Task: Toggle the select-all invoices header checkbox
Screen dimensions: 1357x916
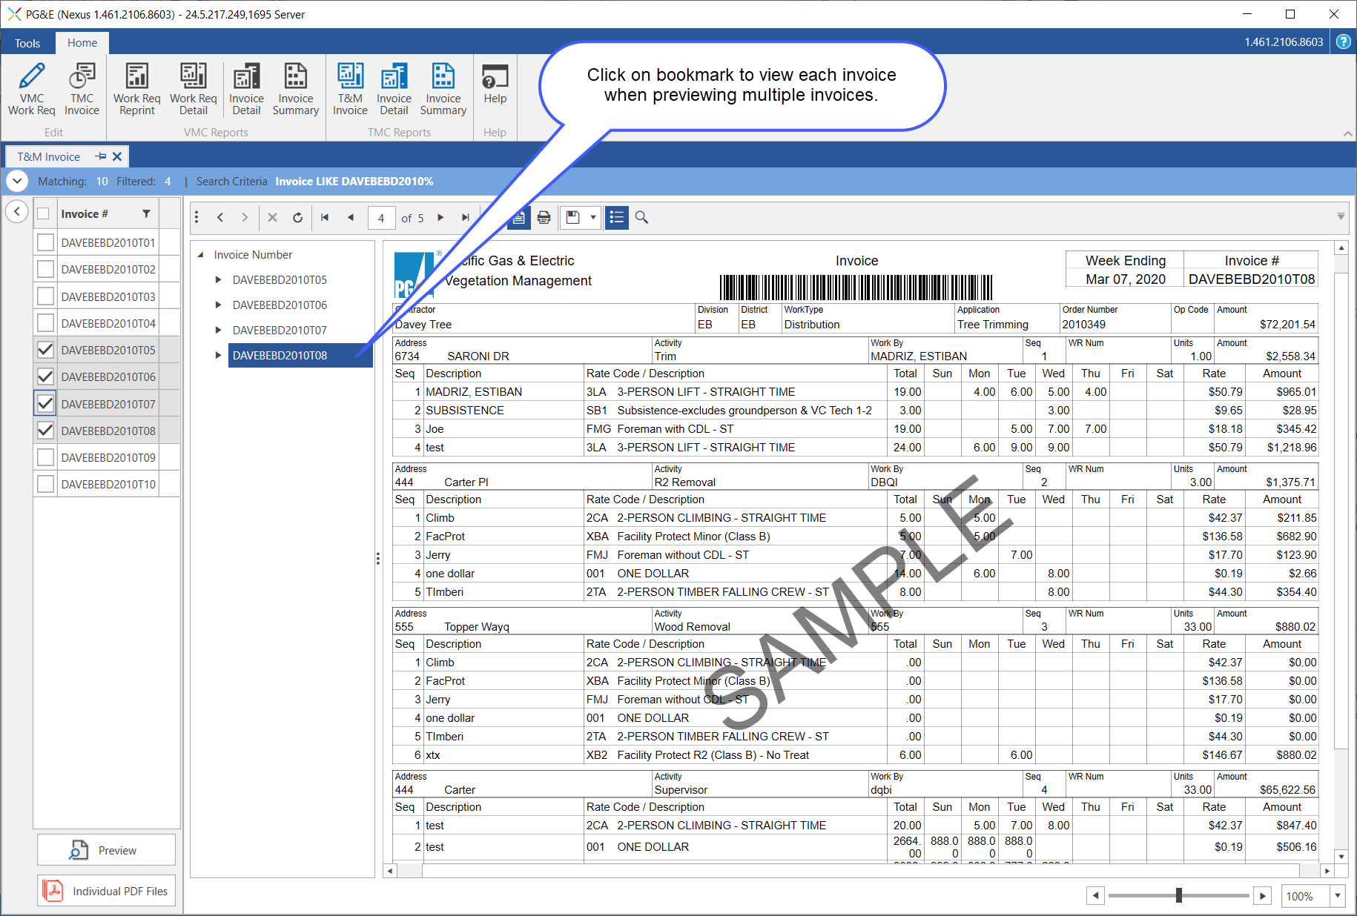Action: point(44,214)
